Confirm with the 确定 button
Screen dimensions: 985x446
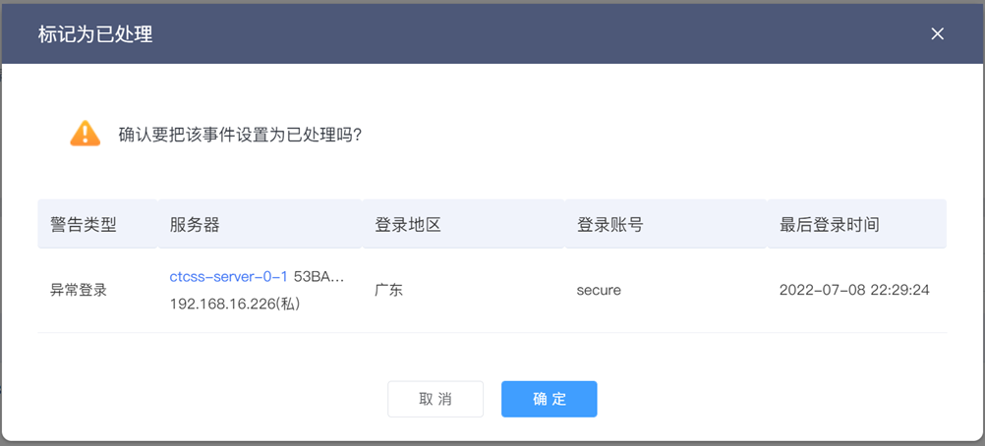[550, 399]
